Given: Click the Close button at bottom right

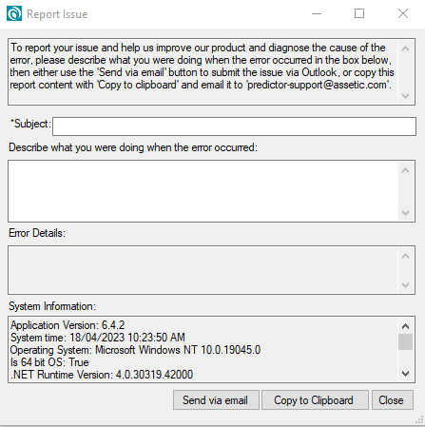Looking at the screenshot, I should pyautogui.click(x=393, y=400).
